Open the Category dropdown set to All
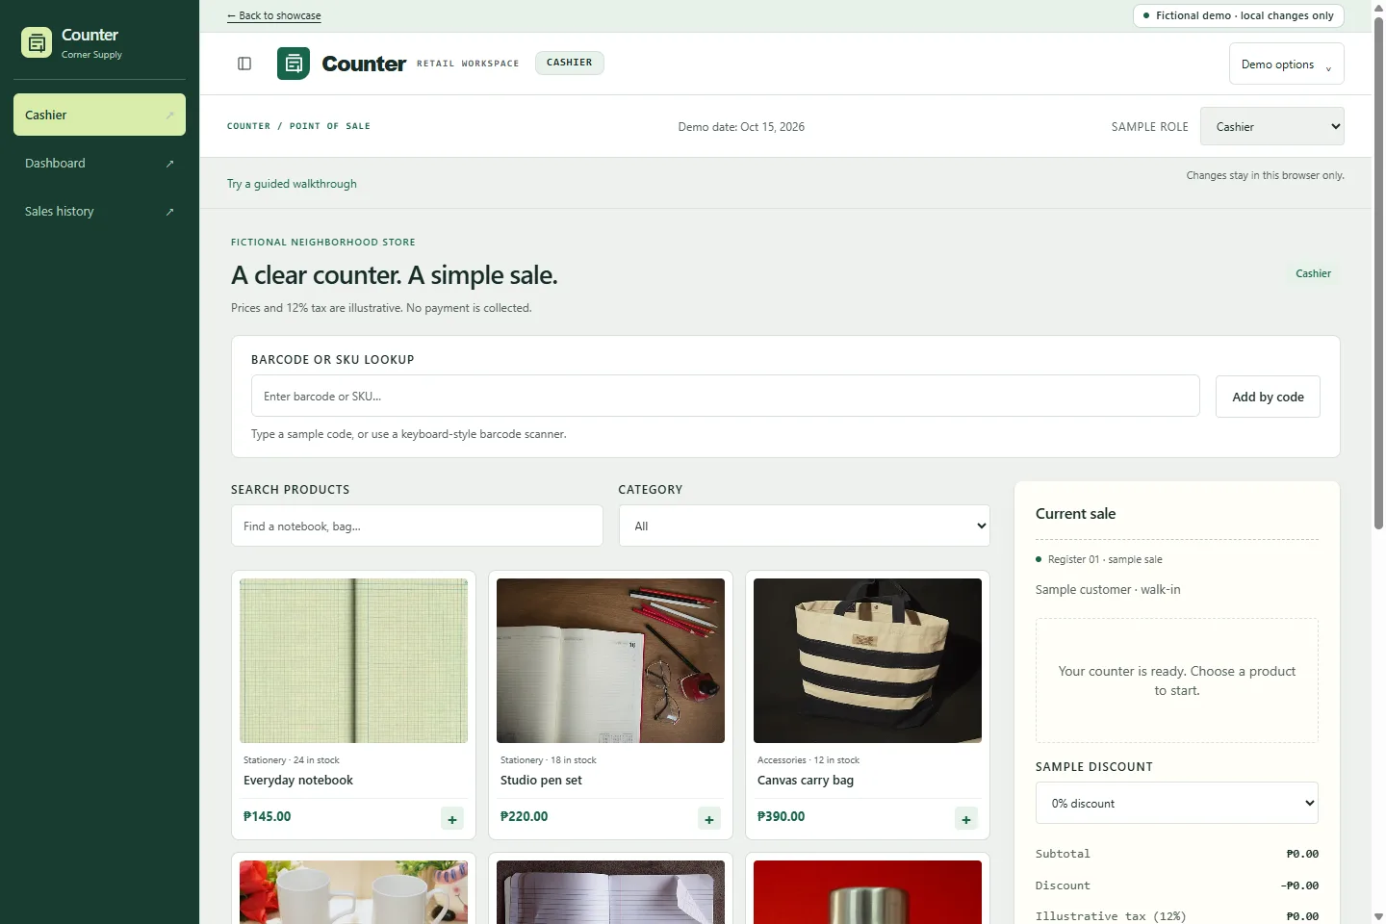Screen dimensions: 1386x924 point(804,526)
